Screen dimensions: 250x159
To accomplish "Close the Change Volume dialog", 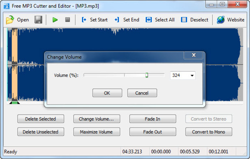I will pyautogui.click(x=194, y=55).
